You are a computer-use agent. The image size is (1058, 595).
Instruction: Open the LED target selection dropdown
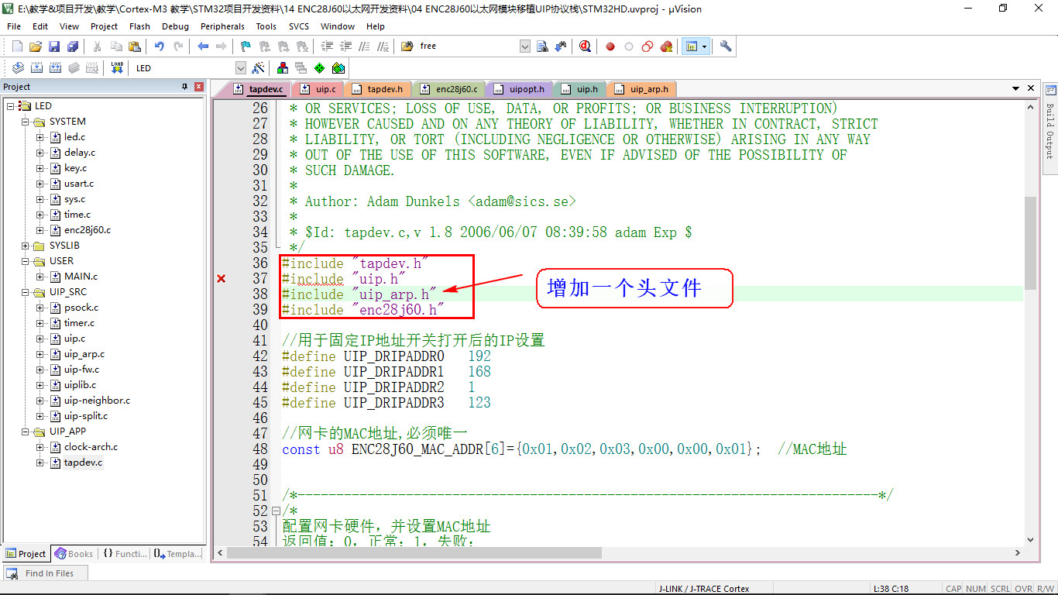[241, 68]
